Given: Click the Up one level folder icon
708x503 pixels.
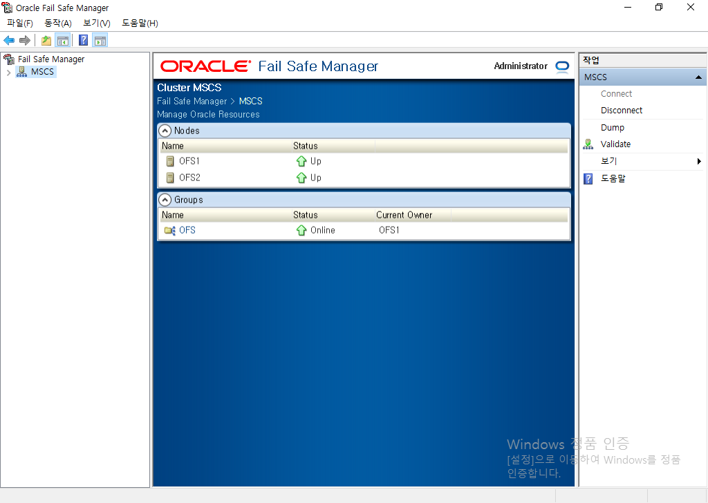Looking at the screenshot, I should coord(46,41).
